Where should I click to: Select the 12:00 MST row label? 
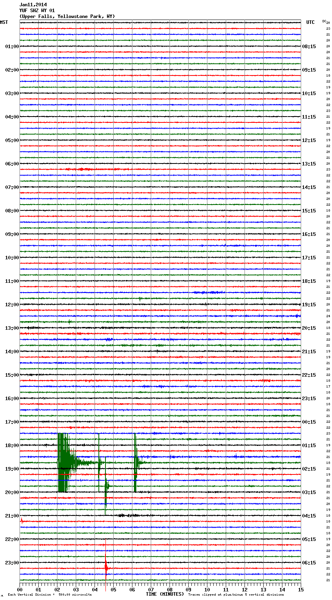tap(12, 305)
